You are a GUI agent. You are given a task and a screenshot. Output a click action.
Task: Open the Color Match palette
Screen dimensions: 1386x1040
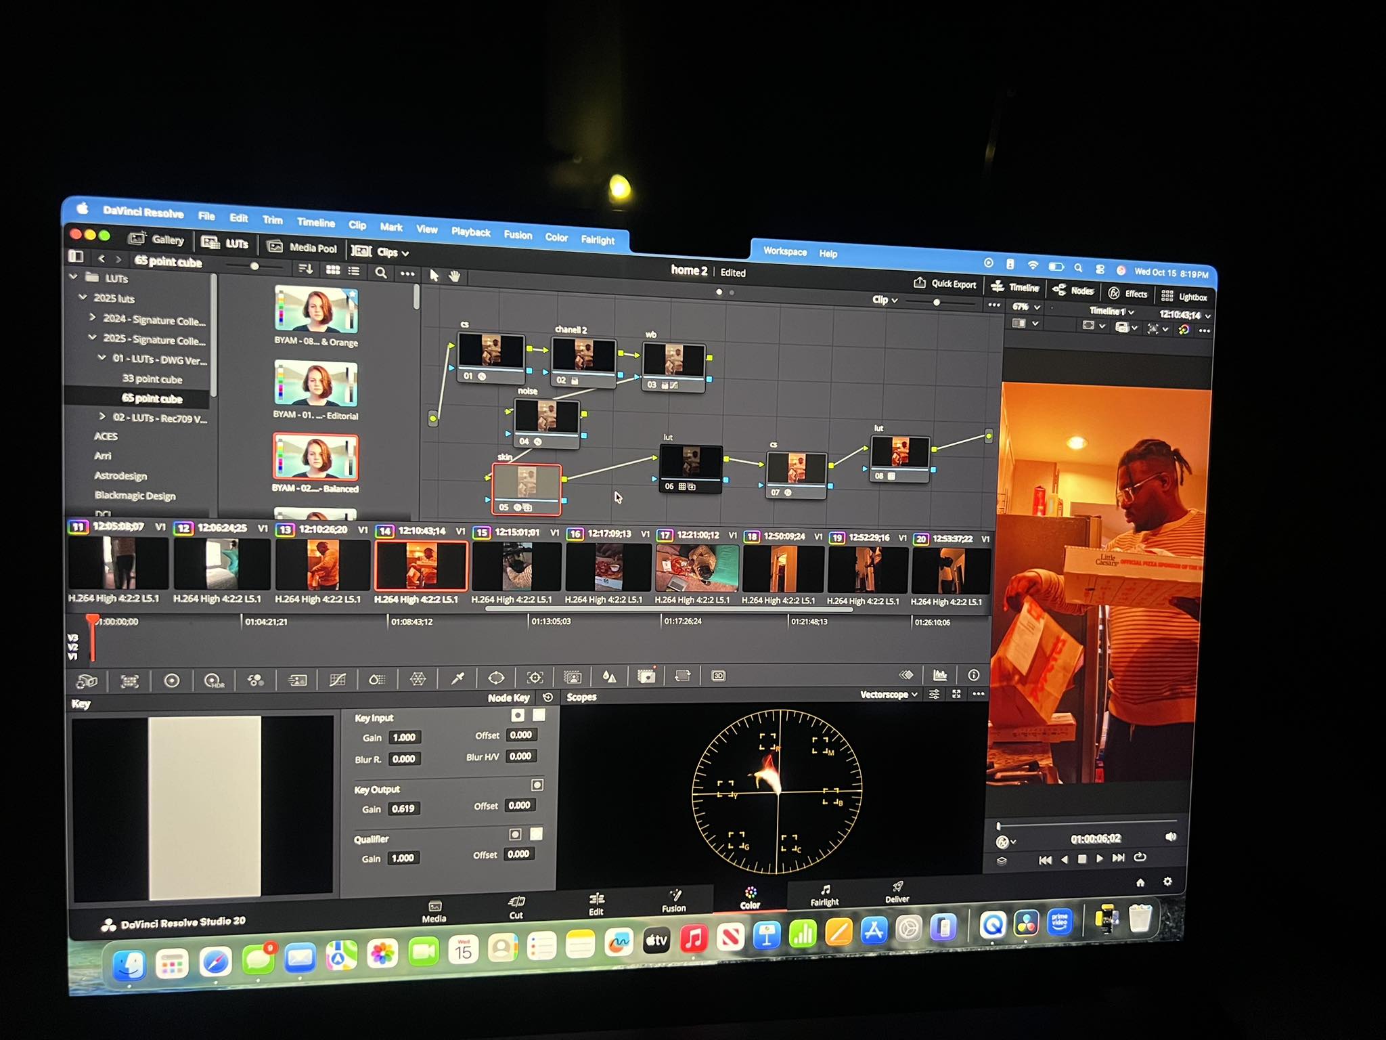129,681
